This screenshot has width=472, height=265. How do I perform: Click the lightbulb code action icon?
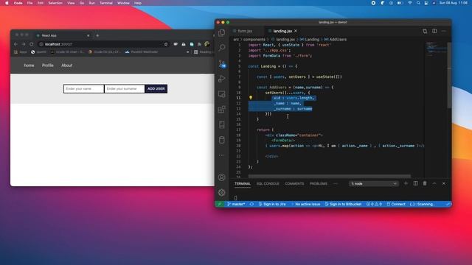(x=251, y=98)
